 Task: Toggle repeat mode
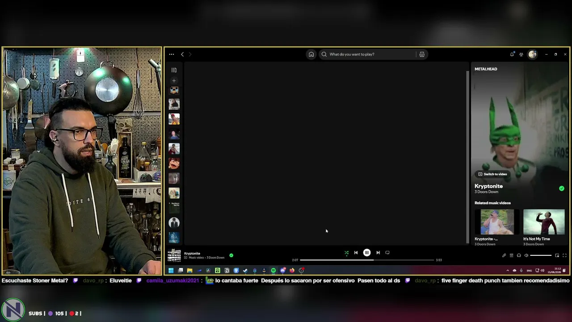click(387, 253)
